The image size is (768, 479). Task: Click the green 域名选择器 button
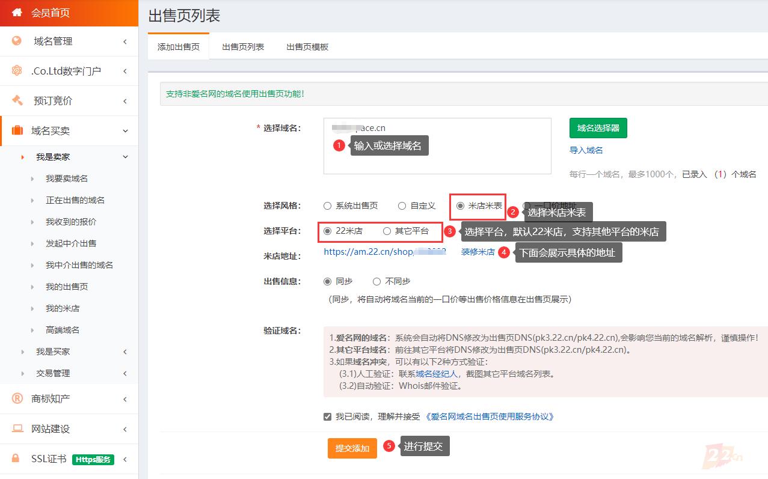[598, 128]
